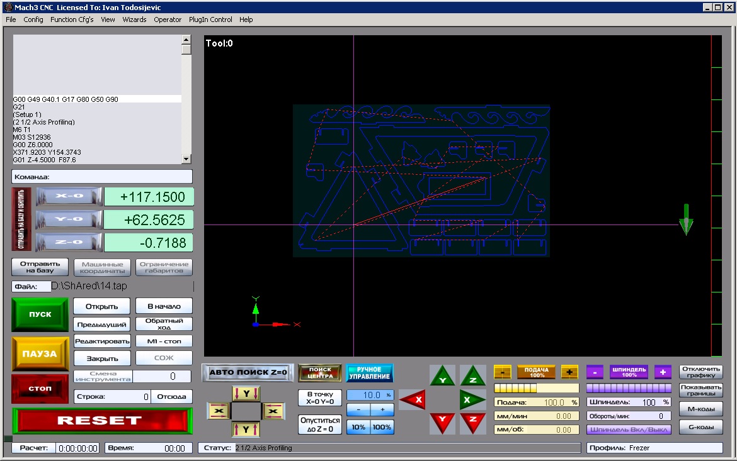Open a G-code file (Открыть)
Viewport: 737px width, 461px height.
[x=101, y=306]
